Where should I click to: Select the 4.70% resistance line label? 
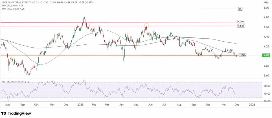coord(241,21)
